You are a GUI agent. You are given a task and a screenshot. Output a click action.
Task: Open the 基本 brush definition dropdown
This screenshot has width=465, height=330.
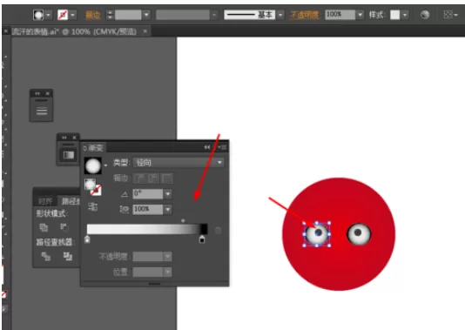pos(280,15)
